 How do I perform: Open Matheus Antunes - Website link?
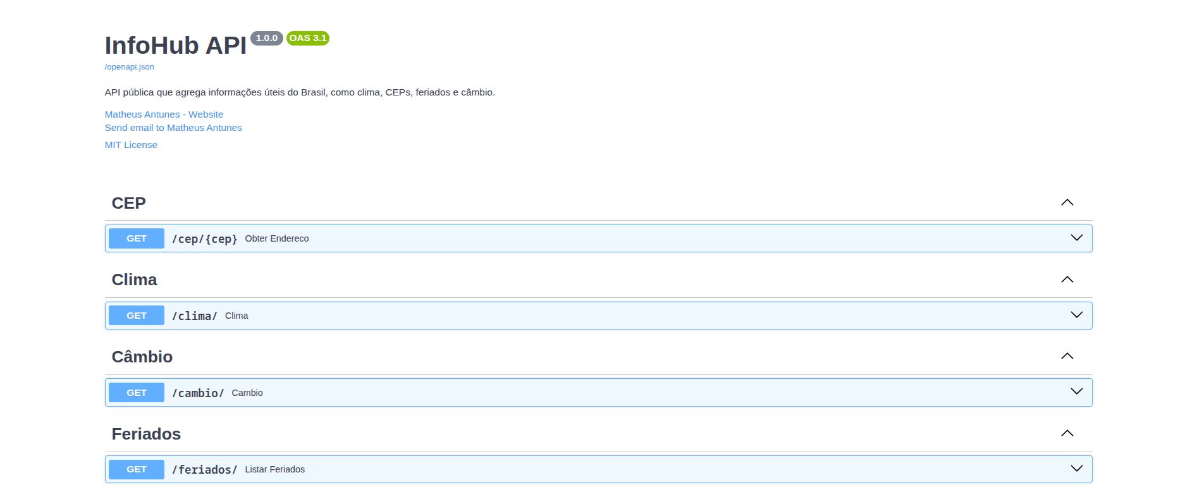164,114
